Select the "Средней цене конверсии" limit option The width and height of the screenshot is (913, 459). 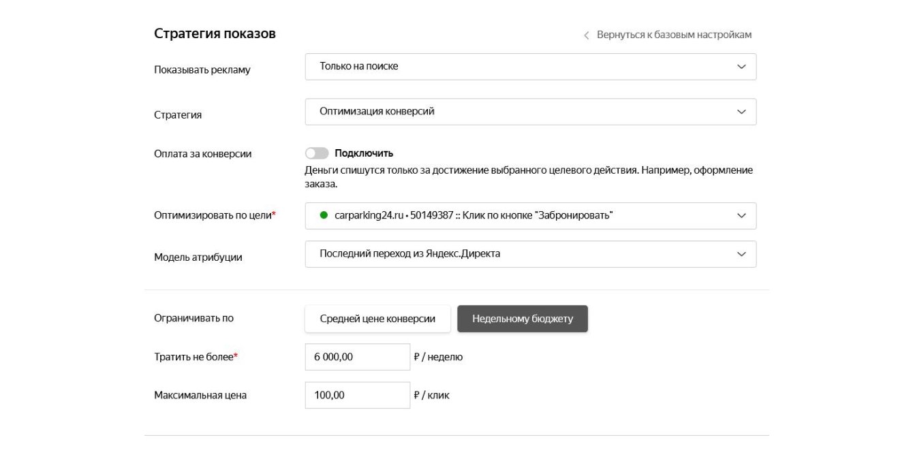tap(377, 319)
